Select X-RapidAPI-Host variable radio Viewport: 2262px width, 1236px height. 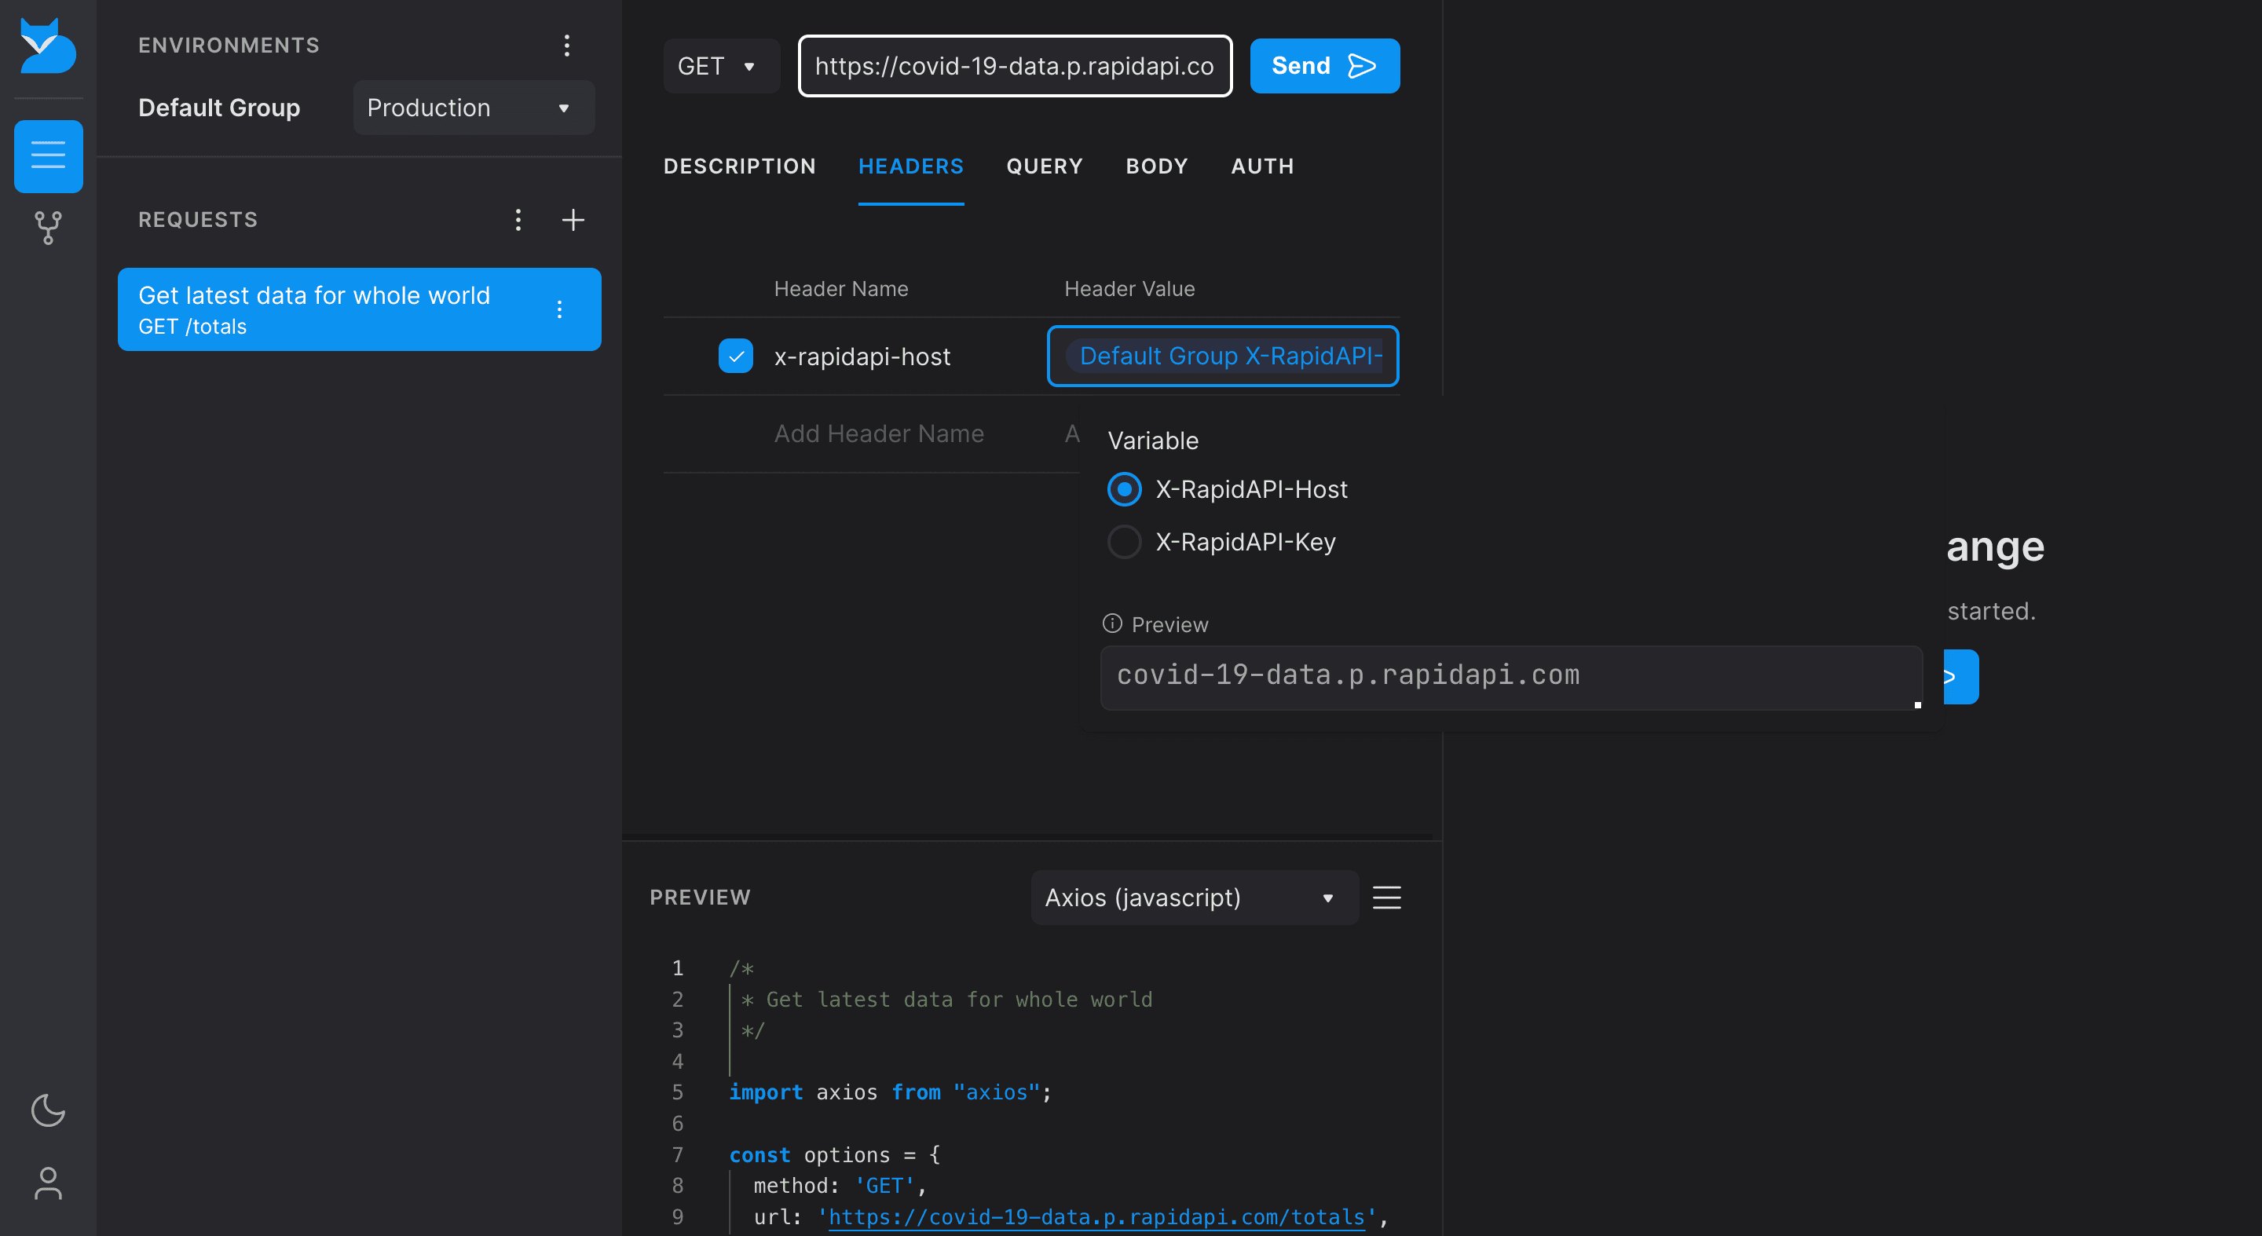(1124, 489)
